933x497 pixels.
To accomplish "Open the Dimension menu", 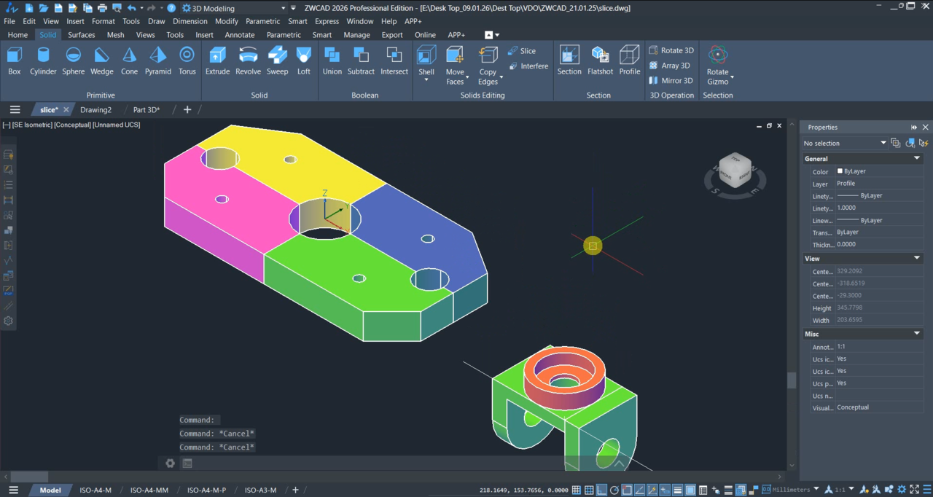I will pos(190,21).
